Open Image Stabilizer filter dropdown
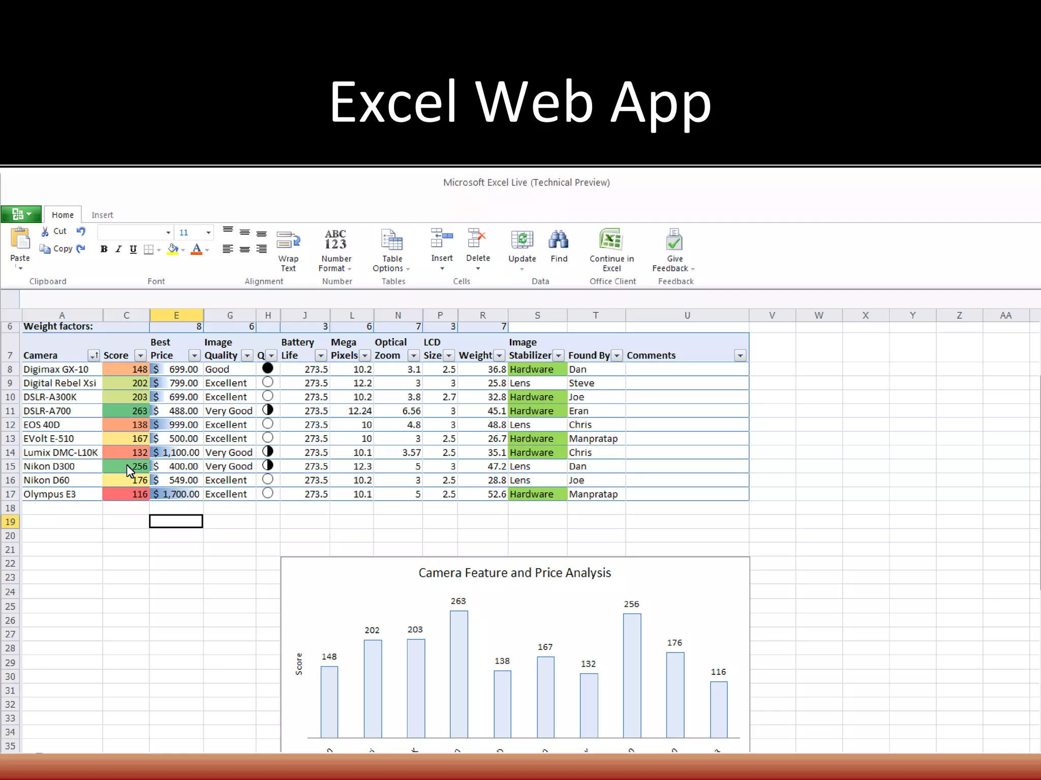1041x780 pixels. [559, 355]
